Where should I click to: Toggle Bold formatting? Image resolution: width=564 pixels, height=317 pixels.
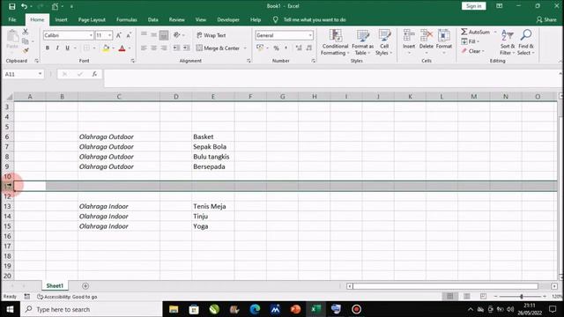pyautogui.click(x=48, y=48)
